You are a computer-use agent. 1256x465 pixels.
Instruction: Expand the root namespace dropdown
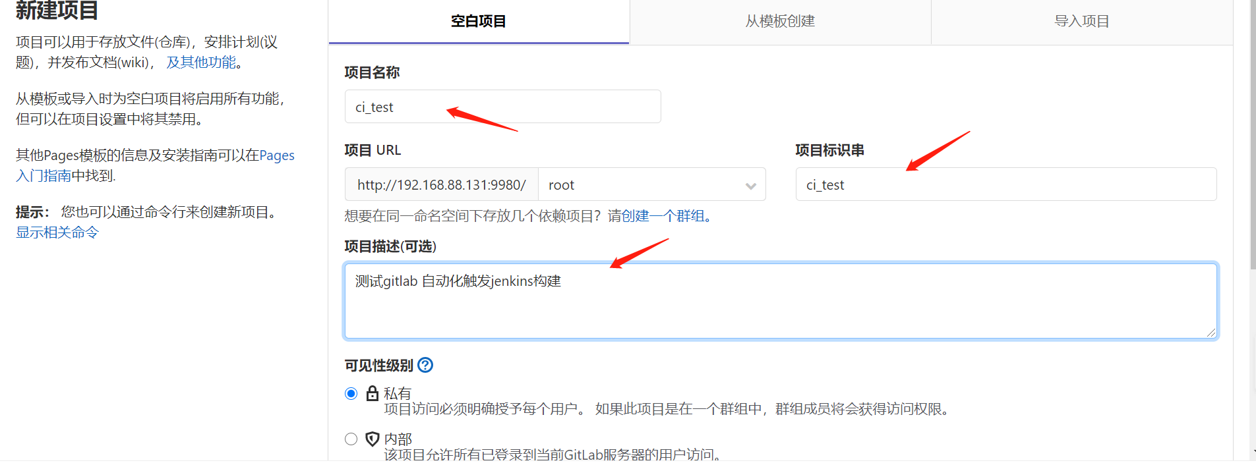tap(652, 184)
